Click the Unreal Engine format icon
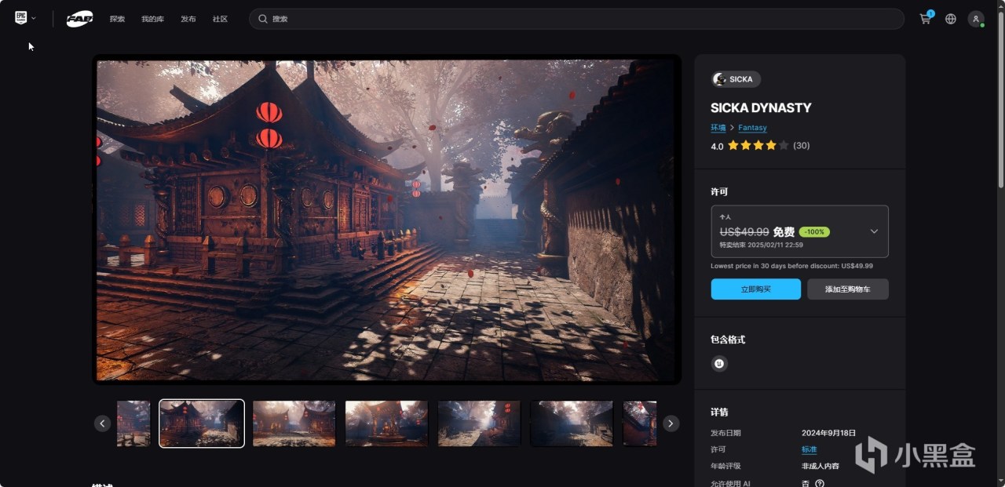The width and height of the screenshot is (1005, 487). click(x=719, y=363)
